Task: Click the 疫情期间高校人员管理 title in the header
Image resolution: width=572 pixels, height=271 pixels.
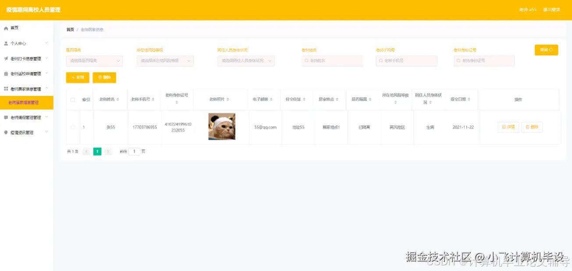Action: [x=33, y=10]
